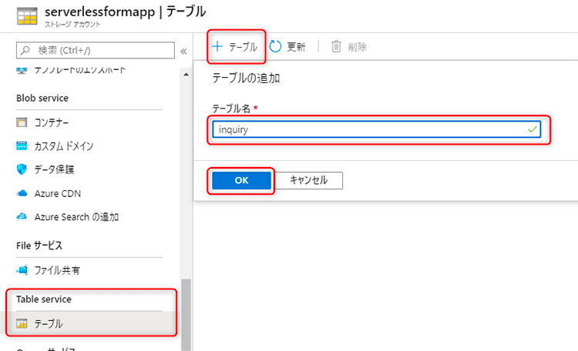Image resolution: width=578 pixels, height=351 pixels.
Task: Click the Azure Search の追加 icon
Action: pos(22,217)
